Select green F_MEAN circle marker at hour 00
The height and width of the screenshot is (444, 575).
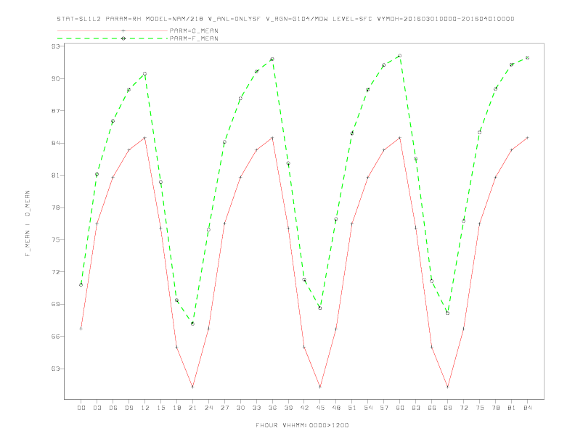tap(81, 284)
